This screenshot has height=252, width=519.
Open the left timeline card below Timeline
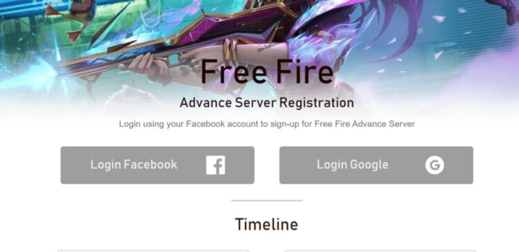pyautogui.click(x=153, y=251)
